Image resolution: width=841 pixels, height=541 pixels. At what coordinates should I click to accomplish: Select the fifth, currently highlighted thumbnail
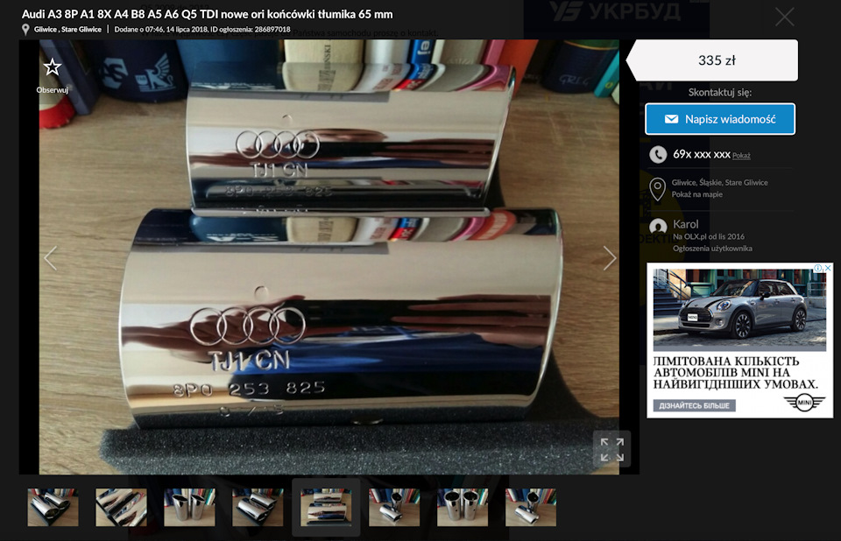pyautogui.click(x=326, y=507)
